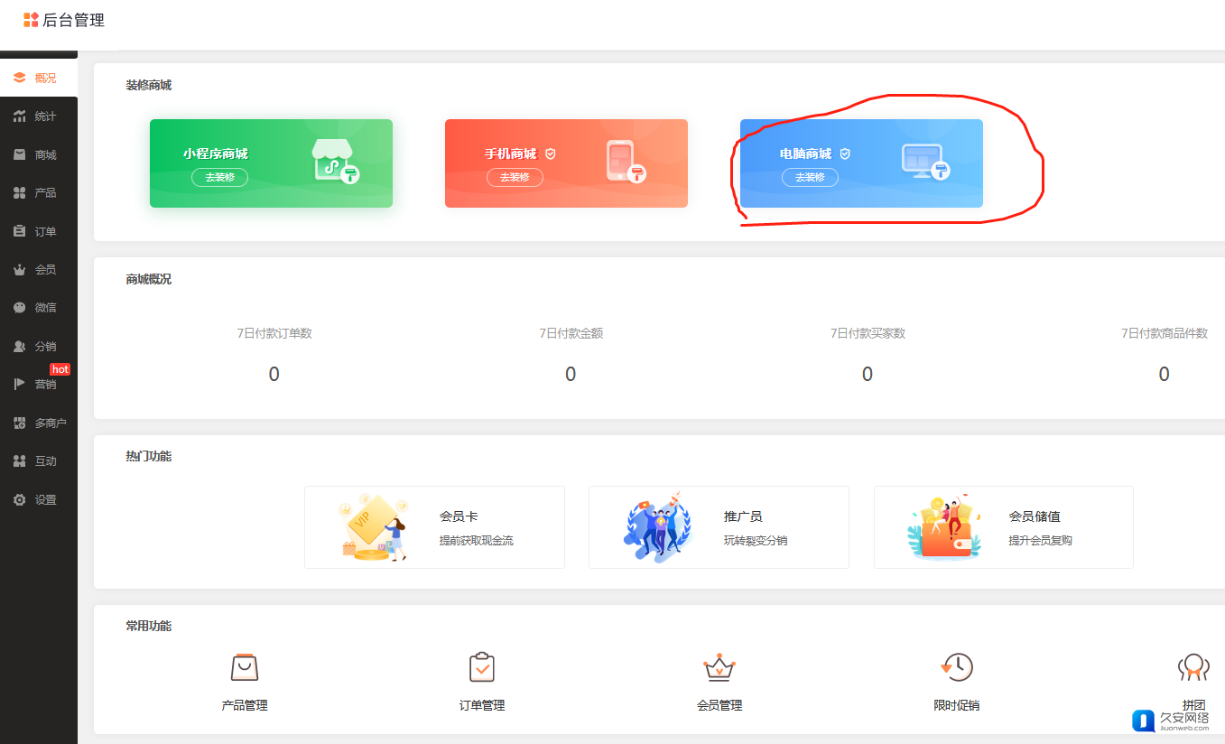Screen dimensions: 1225x744
Task: Select the 多商户 icon in the sidebar
Action: point(19,423)
